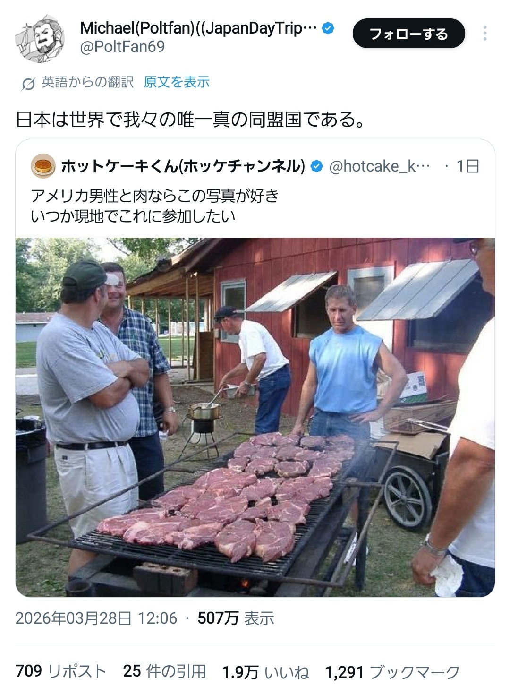View the 507万 表示 view count
The width and height of the screenshot is (510, 695).
236,618
